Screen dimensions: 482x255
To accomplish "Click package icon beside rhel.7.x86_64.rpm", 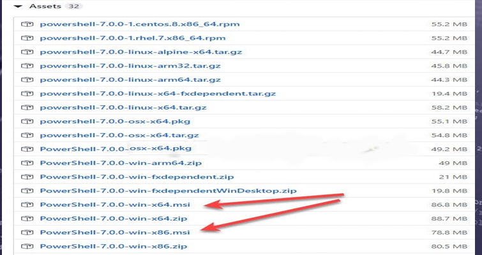I will 27,38.
